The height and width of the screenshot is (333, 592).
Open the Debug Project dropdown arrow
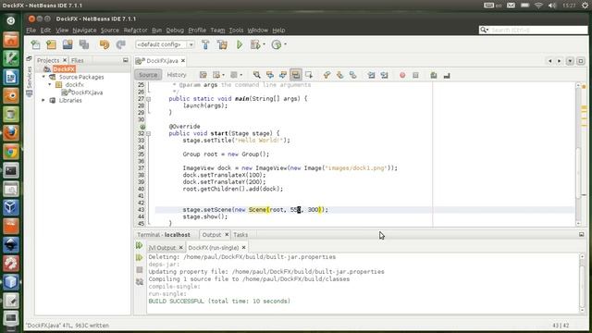(x=264, y=44)
